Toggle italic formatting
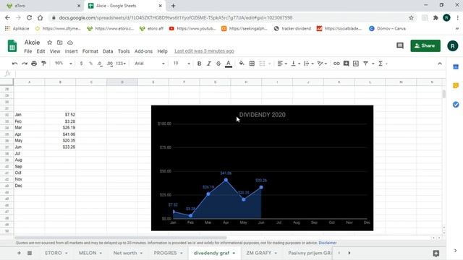The height and width of the screenshot is (260, 463). tap(209, 64)
